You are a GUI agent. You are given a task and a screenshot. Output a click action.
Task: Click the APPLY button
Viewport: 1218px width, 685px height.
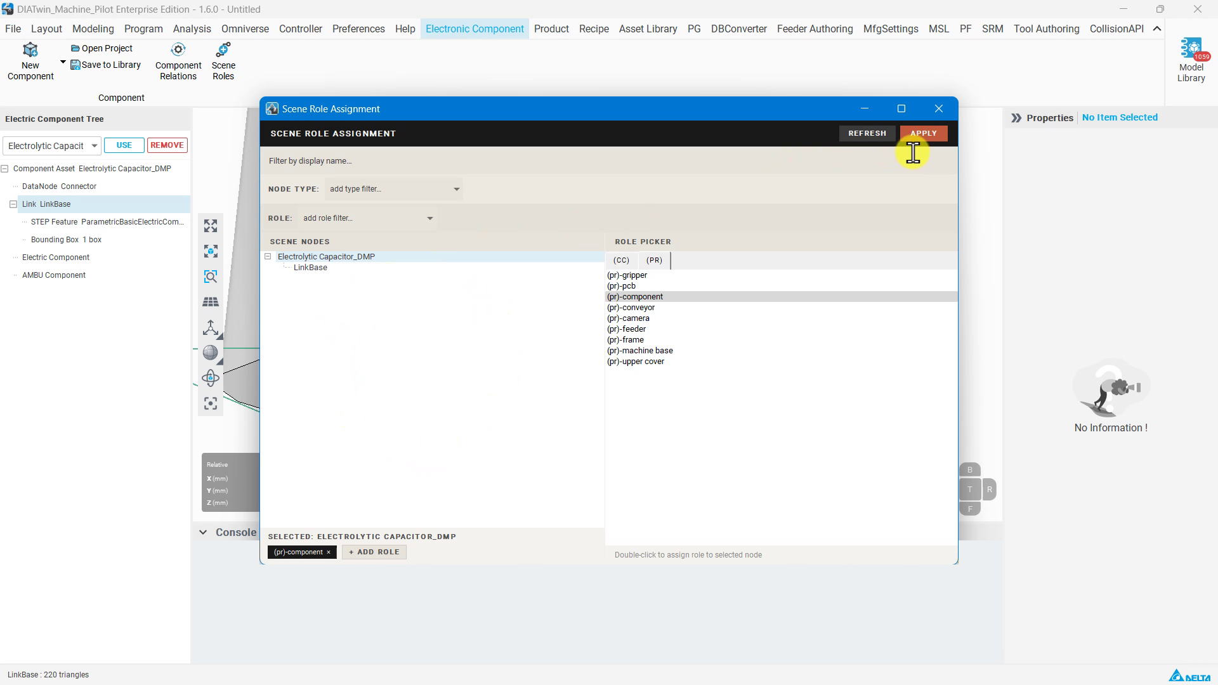point(924,133)
